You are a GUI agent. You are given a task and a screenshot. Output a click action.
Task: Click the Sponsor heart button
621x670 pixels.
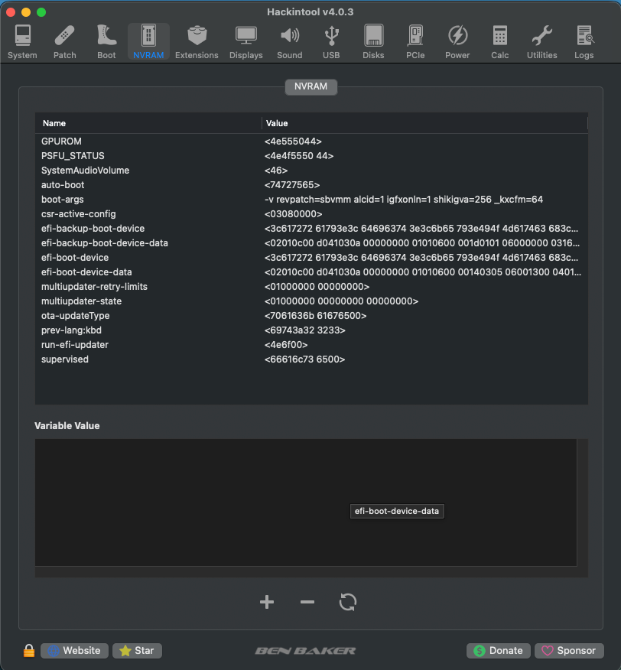569,650
